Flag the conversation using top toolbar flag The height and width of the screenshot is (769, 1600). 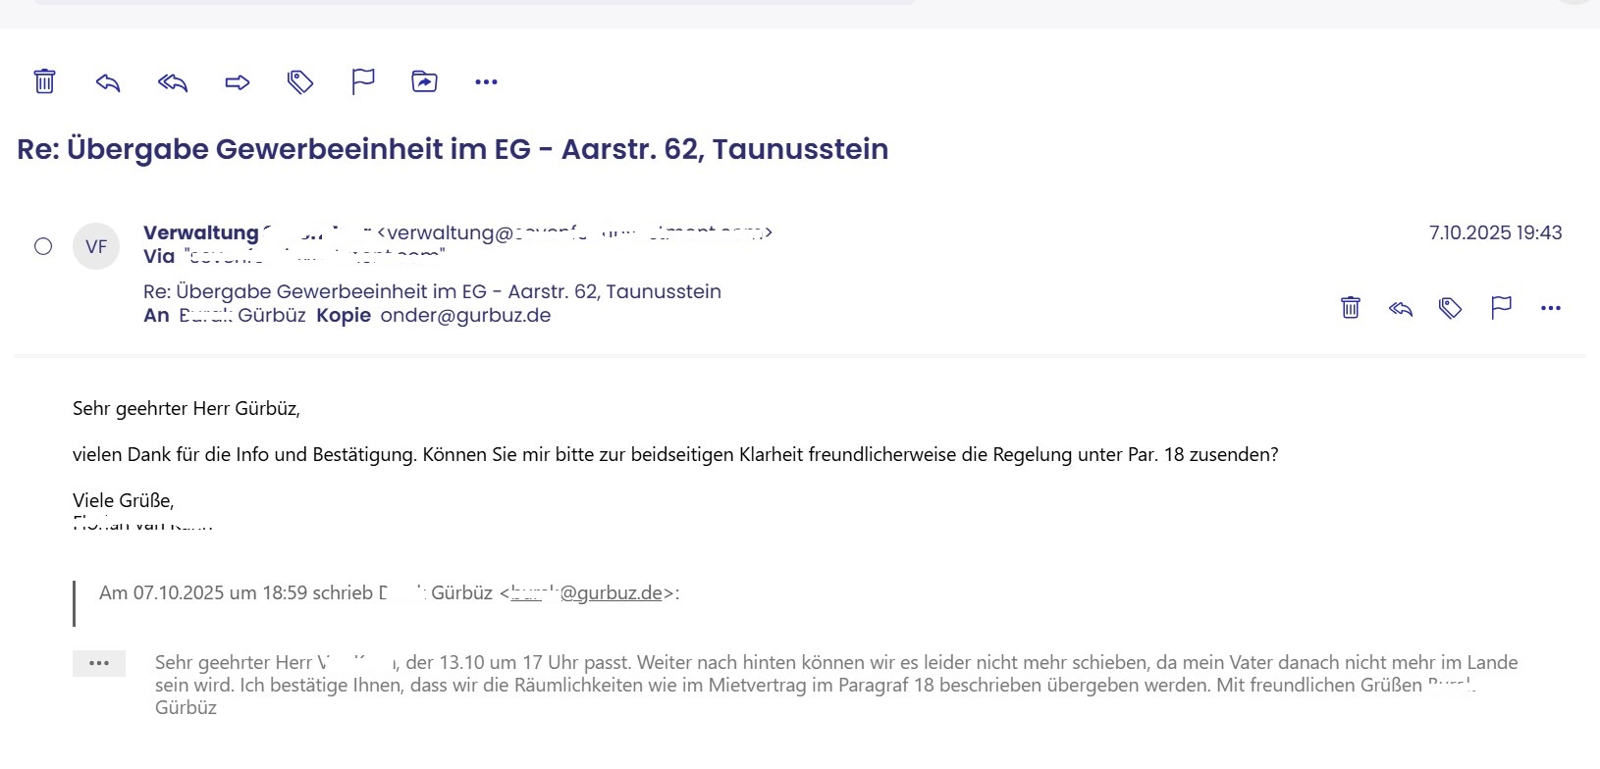[363, 82]
